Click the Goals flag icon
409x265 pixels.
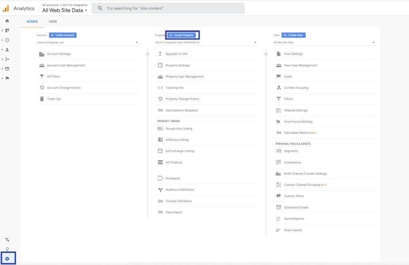tap(278, 76)
